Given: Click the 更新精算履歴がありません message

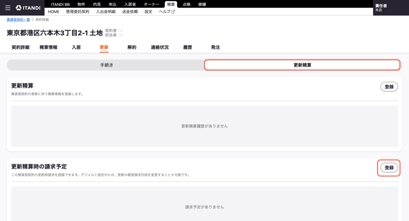Looking at the screenshot, I should tap(204, 126).
